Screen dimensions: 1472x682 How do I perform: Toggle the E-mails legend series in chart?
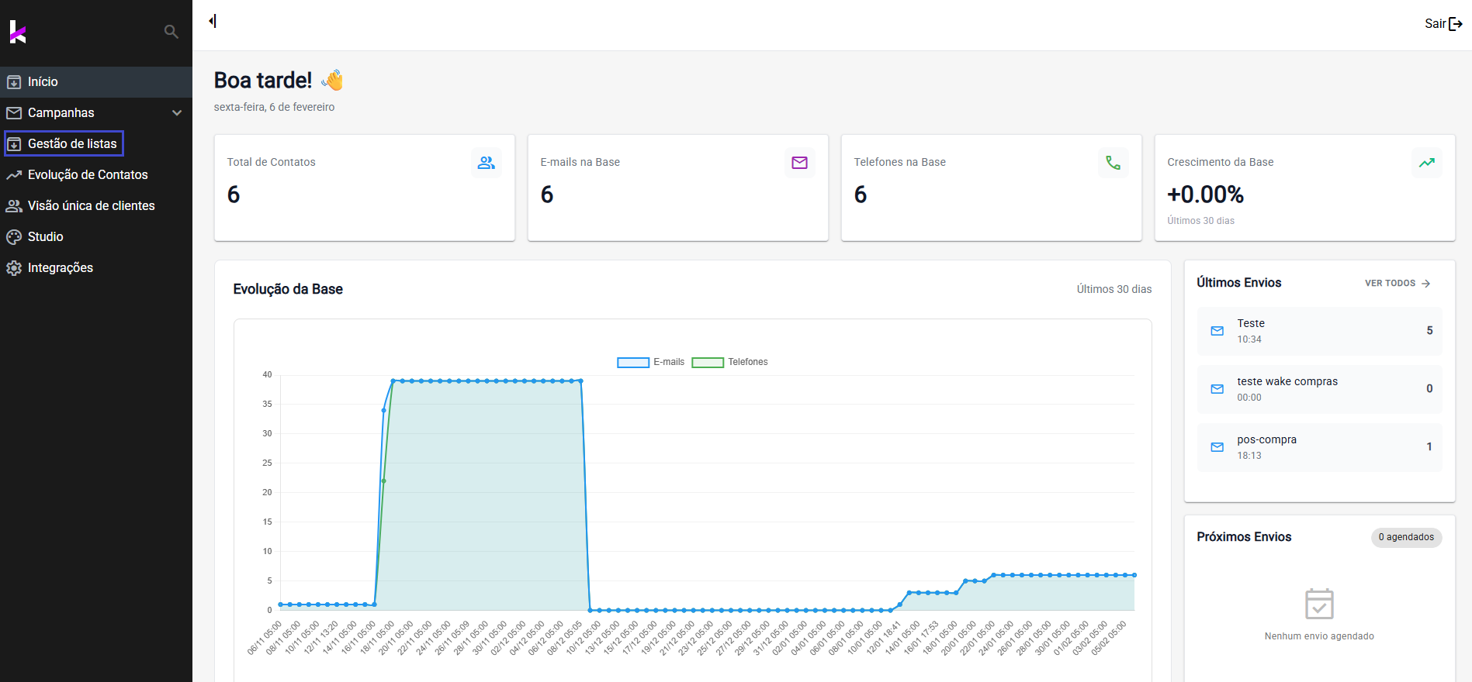pos(650,362)
